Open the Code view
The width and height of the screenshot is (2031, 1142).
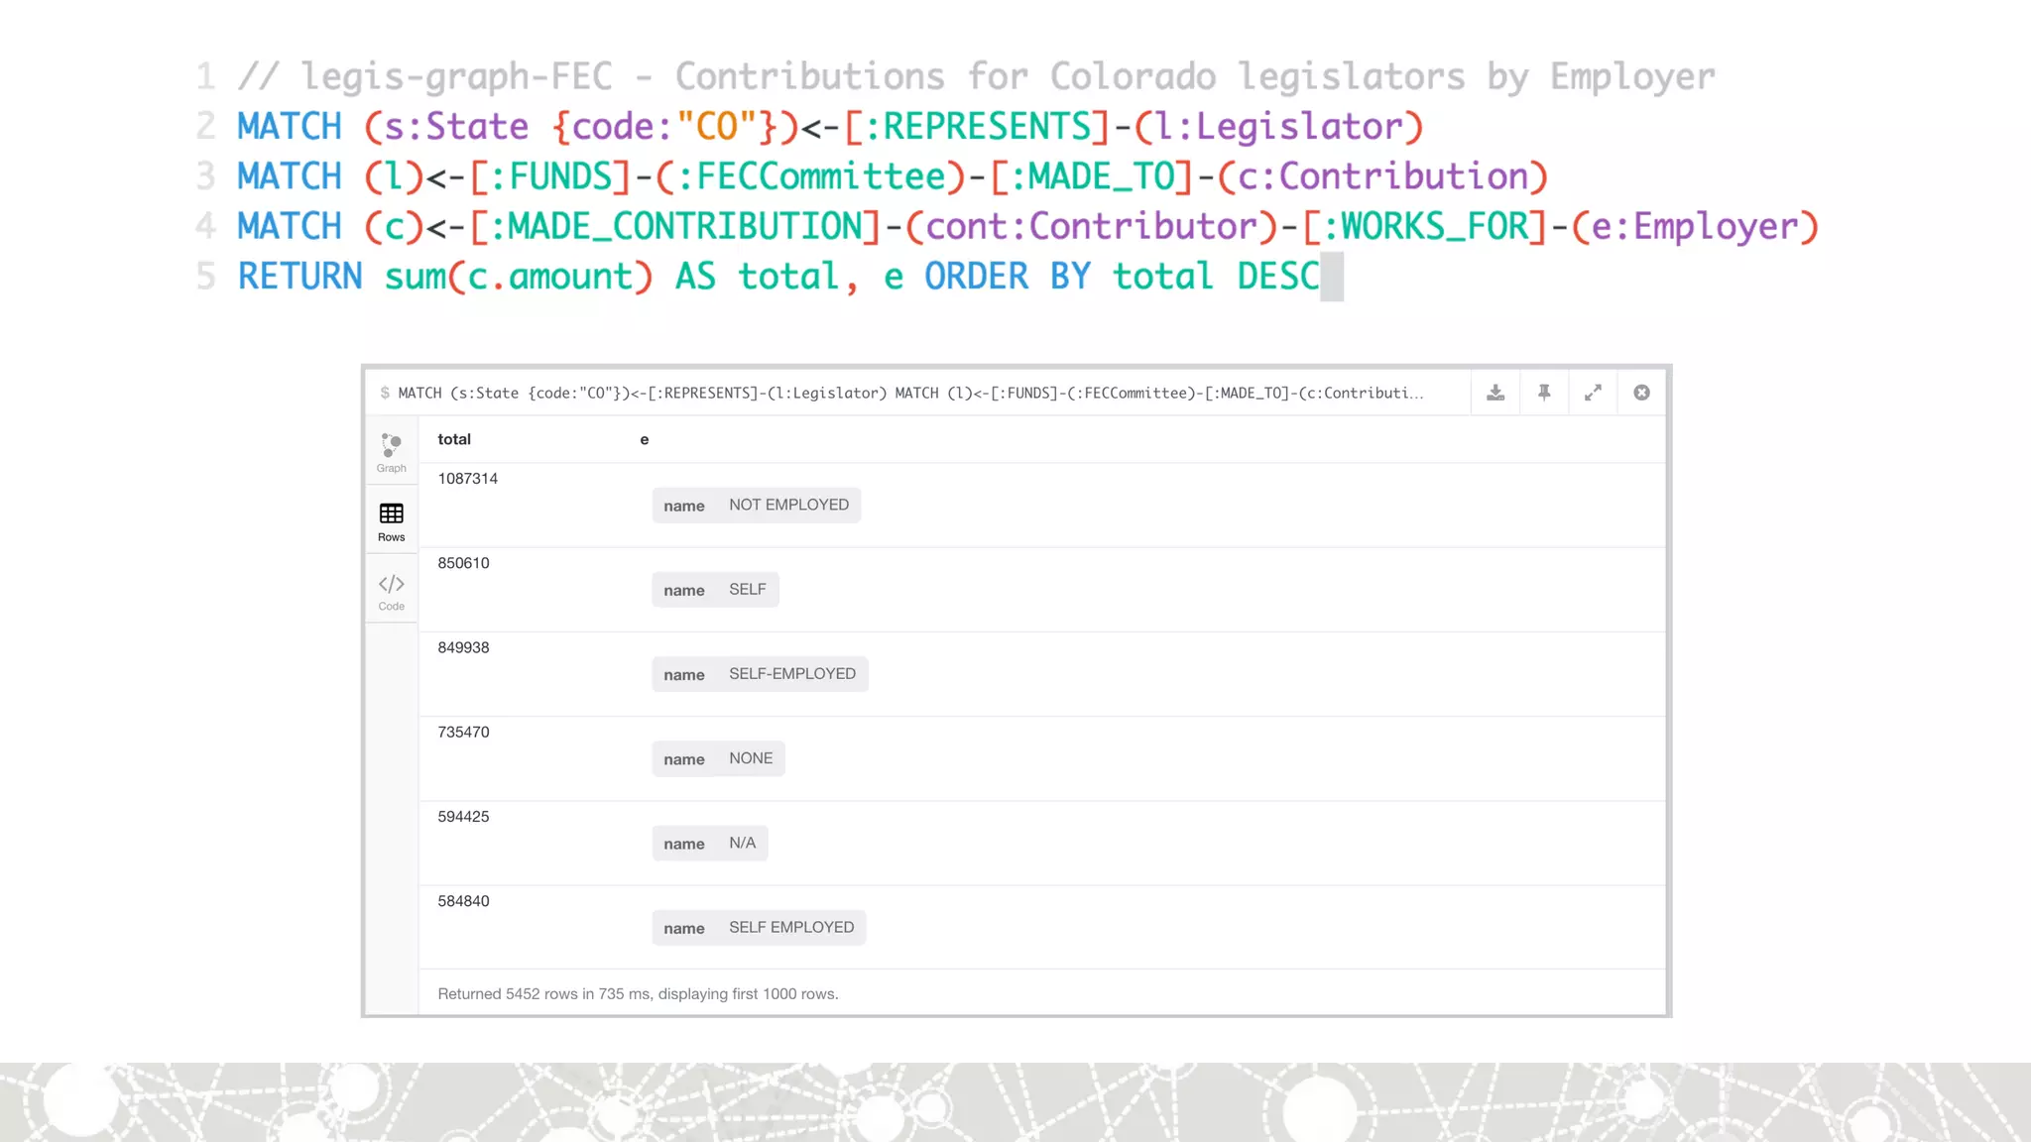(391, 591)
